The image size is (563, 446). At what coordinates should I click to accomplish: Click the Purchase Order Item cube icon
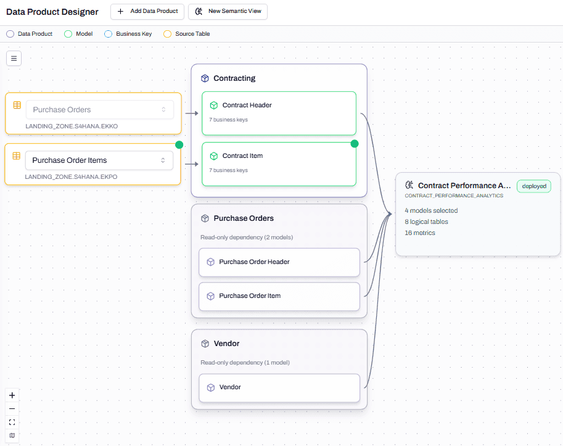211,296
